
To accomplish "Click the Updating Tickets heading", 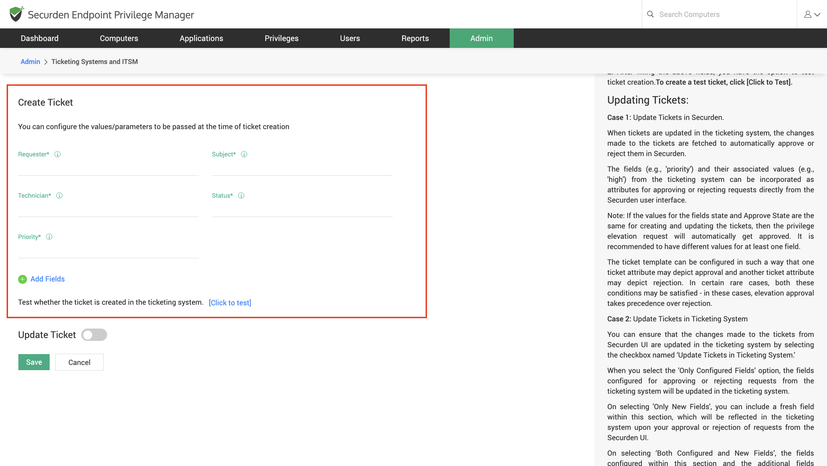I will 648,100.
